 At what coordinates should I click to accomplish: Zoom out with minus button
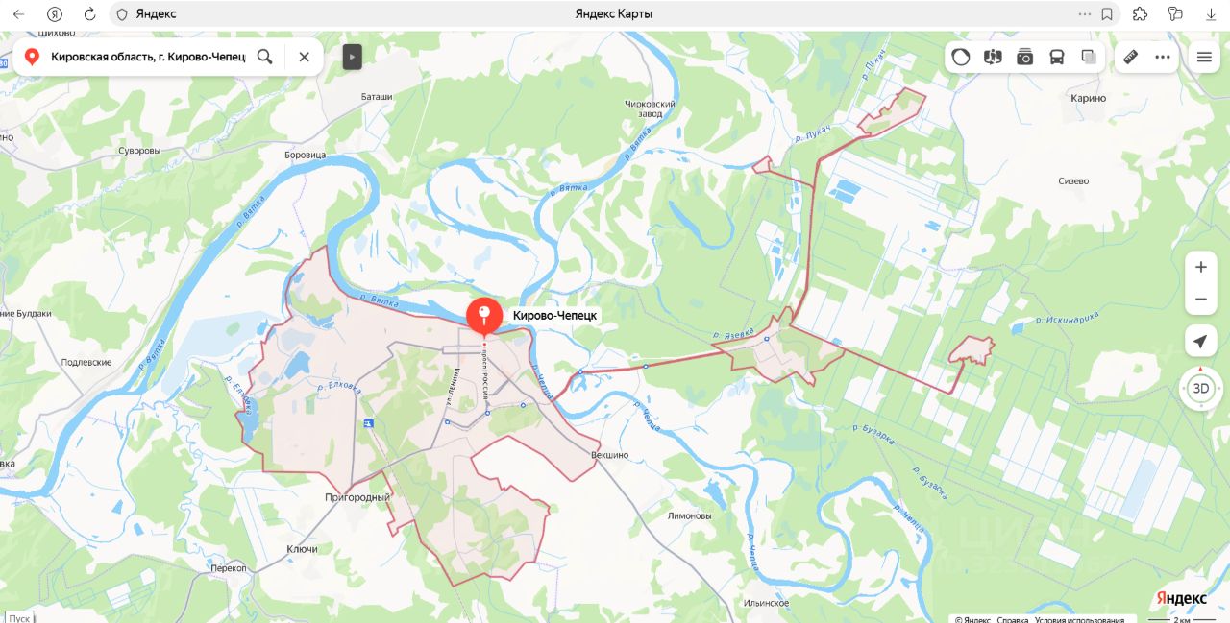[x=1200, y=299]
